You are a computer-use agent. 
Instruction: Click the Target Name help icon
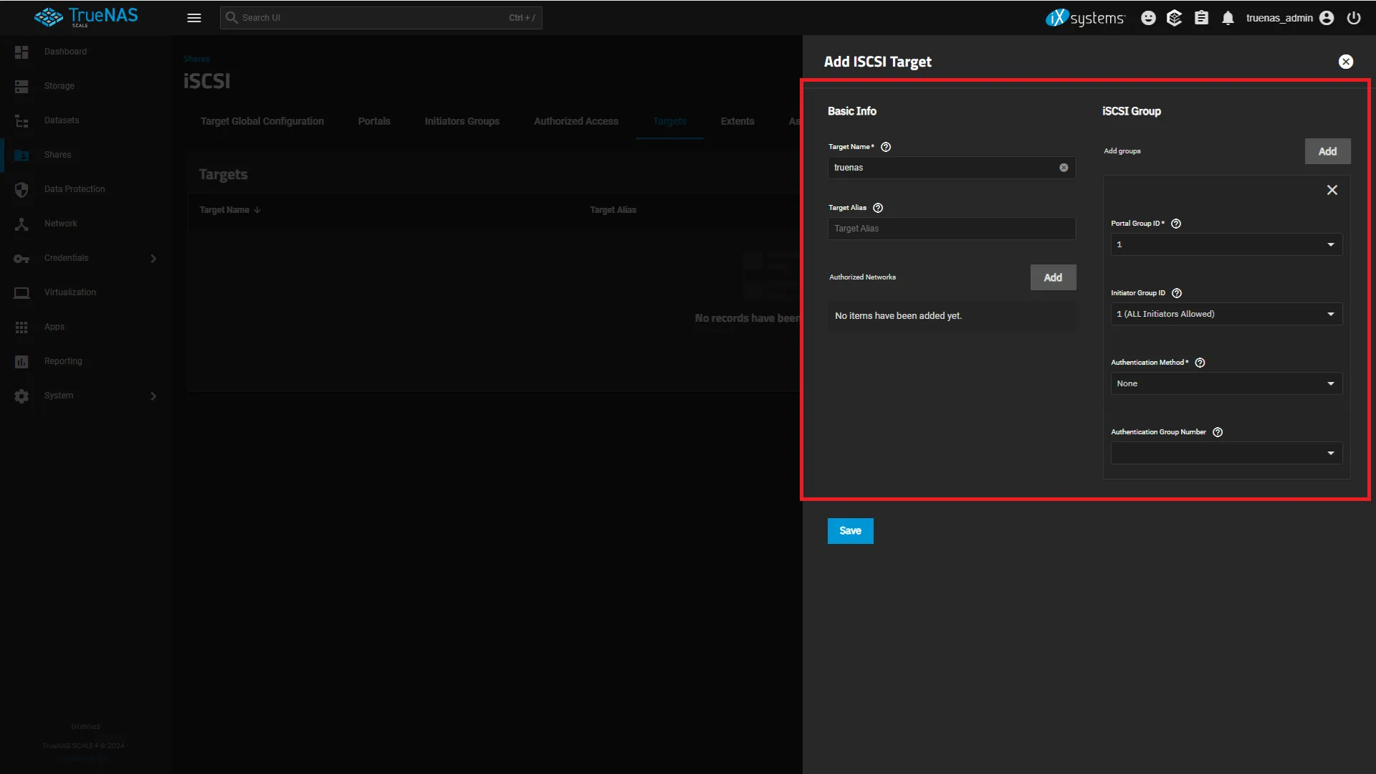click(x=886, y=147)
